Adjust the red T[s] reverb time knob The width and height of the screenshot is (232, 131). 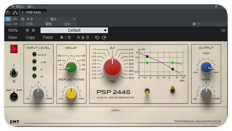[112, 67]
